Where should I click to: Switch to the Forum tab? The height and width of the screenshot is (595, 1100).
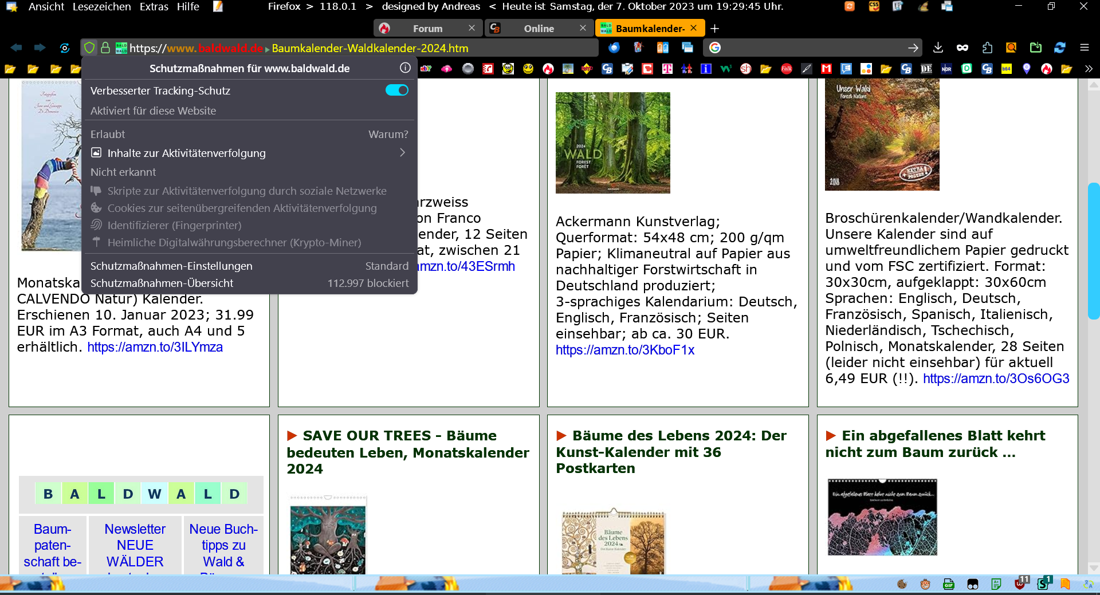(427, 29)
